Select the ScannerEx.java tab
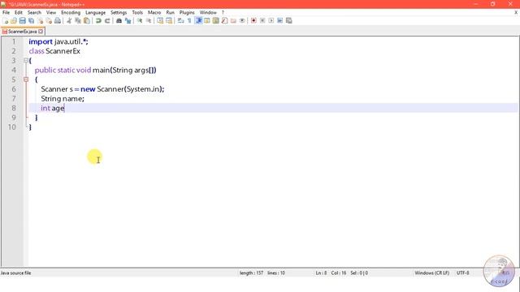 click(22, 32)
